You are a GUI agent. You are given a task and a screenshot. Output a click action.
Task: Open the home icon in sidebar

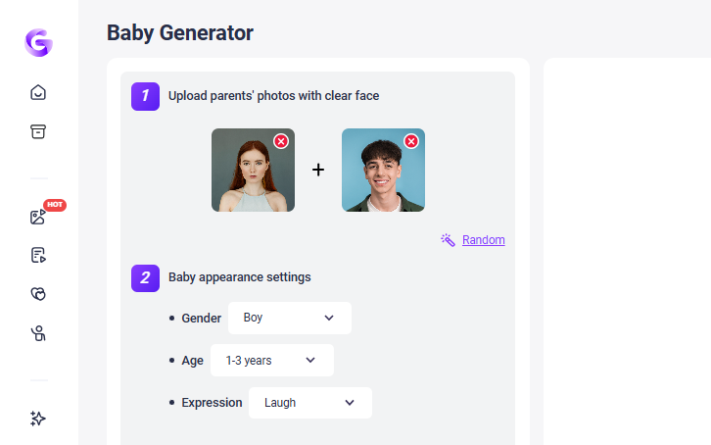pyautogui.click(x=38, y=93)
